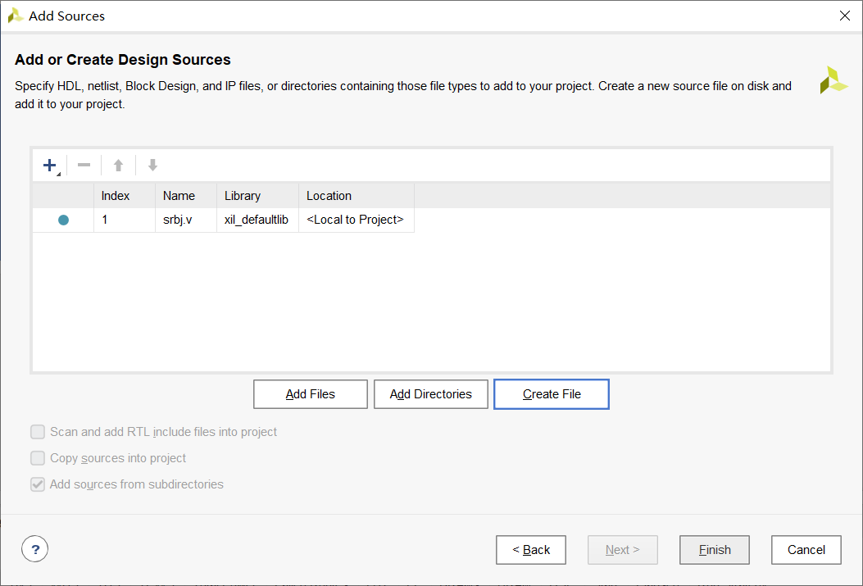Image resolution: width=863 pixels, height=586 pixels.
Task: Enable Scan and add RTL include files
Action: [x=38, y=432]
